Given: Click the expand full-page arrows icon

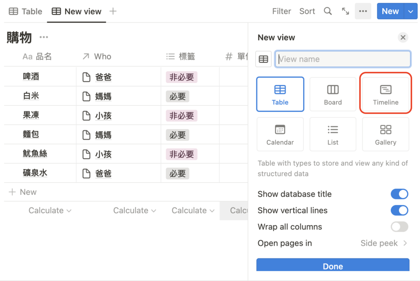Looking at the screenshot, I should coord(345,11).
